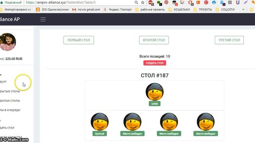Click the black extension icon with the red badge
Screen dimensions: 255x143
click(175, 3)
